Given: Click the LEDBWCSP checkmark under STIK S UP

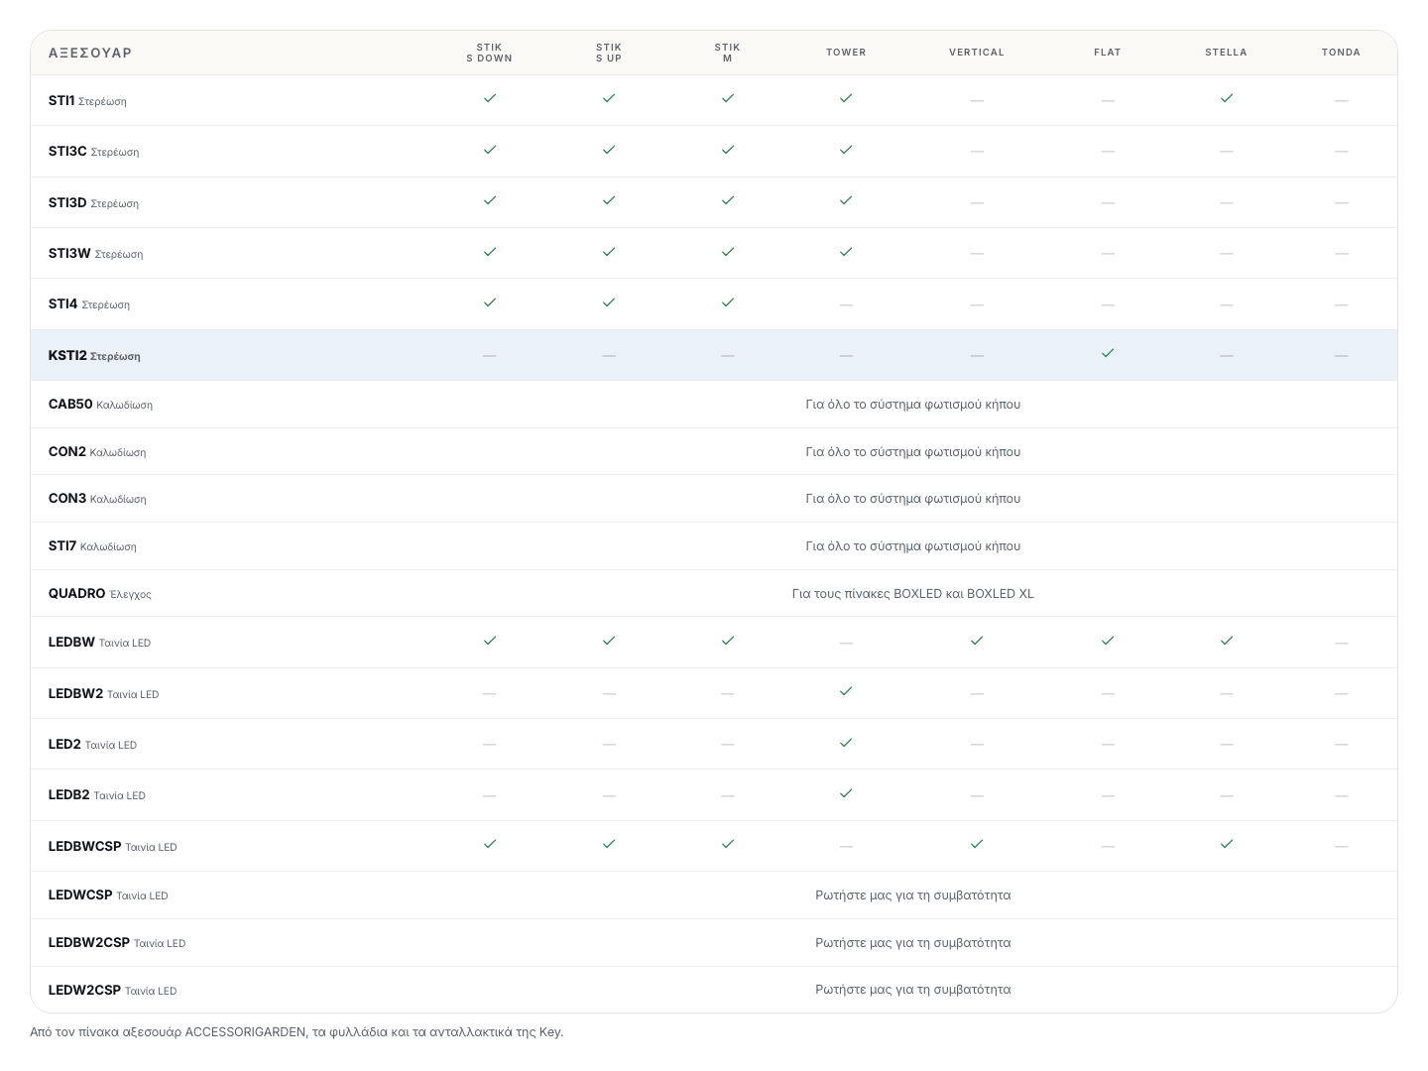Looking at the screenshot, I should (609, 844).
